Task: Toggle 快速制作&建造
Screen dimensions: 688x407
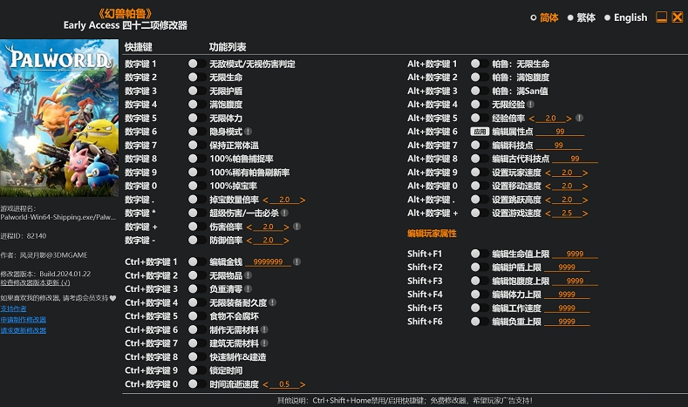Action: click(x=197, y=357)
